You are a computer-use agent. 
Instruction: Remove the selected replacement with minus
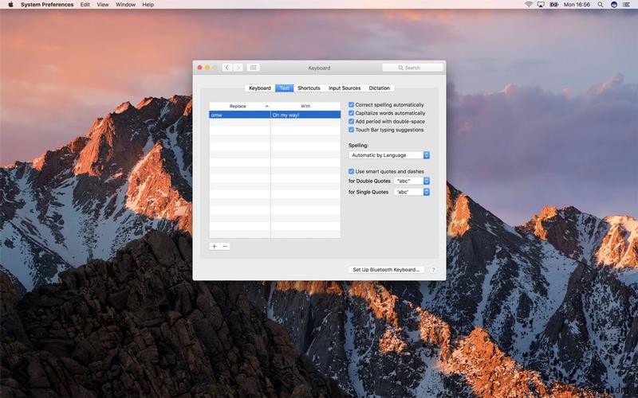(x=225, y=246)
